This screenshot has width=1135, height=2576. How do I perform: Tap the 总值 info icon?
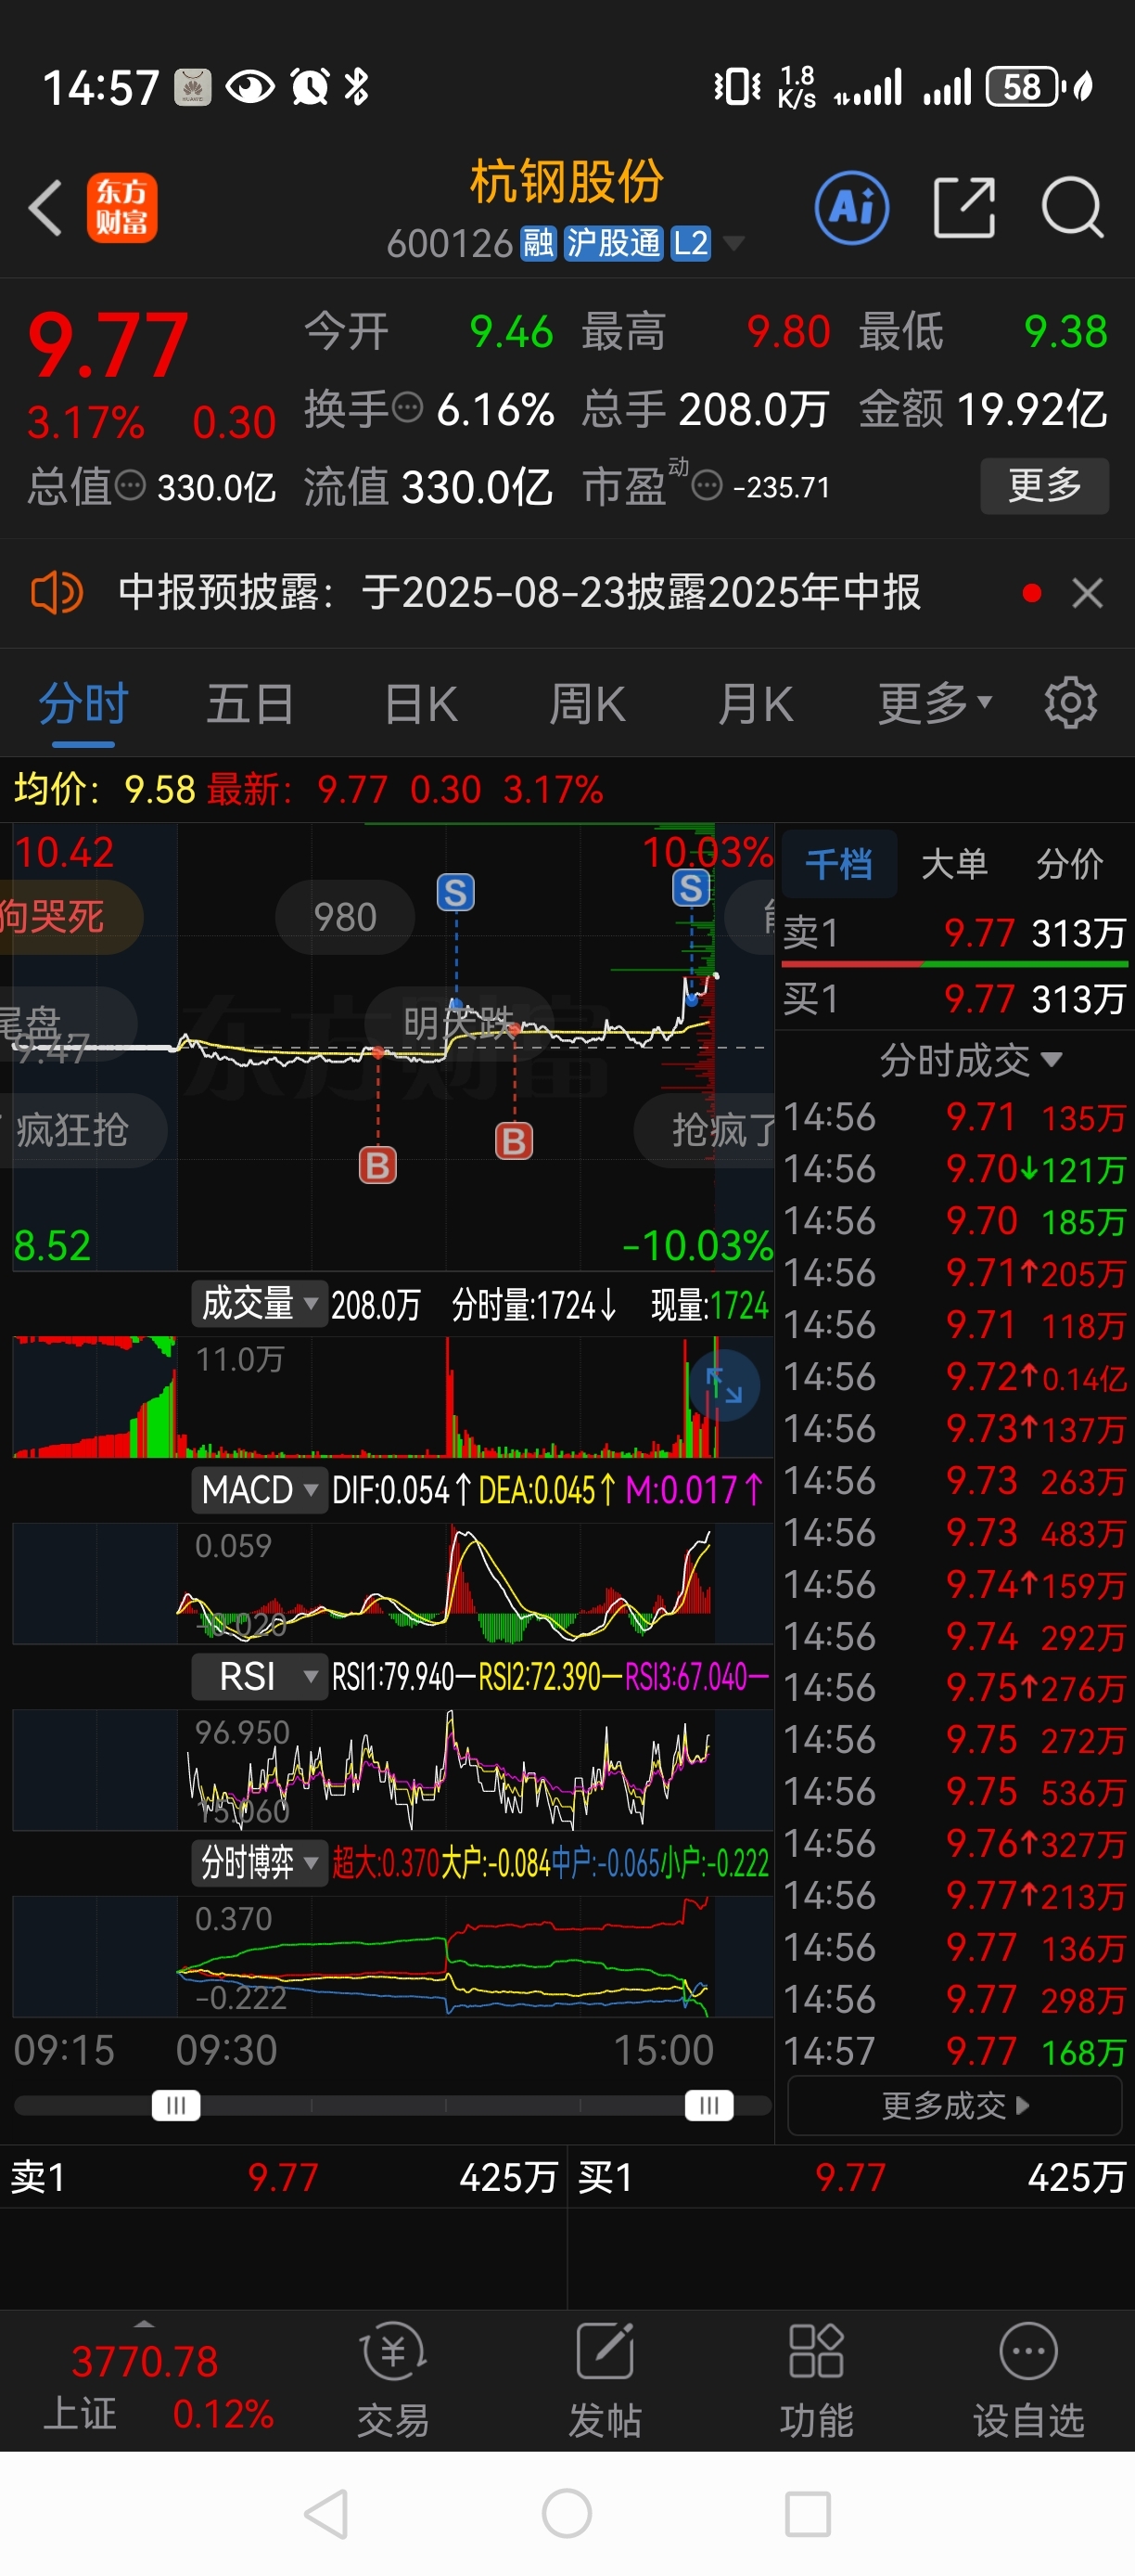click(x=131, y=486)
